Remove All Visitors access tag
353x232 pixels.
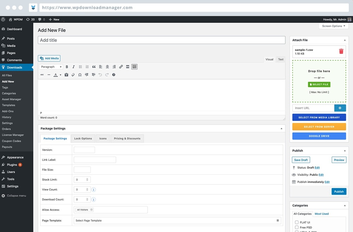click(91, 210)
